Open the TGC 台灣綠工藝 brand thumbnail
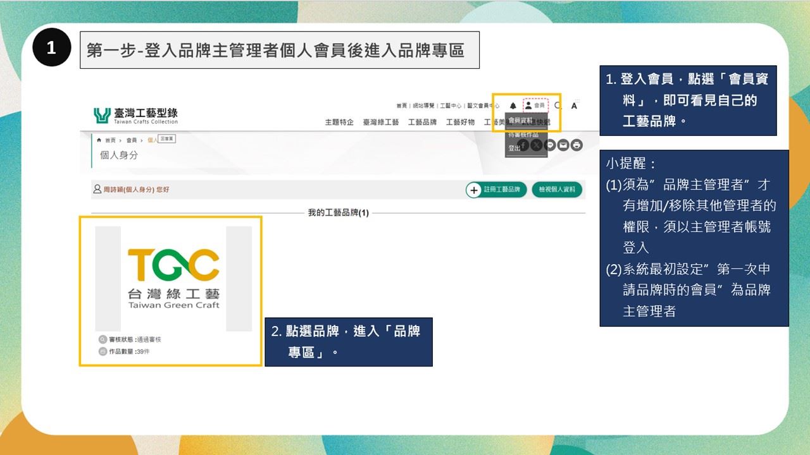The image size is (810, 455). tap(173, 279)
